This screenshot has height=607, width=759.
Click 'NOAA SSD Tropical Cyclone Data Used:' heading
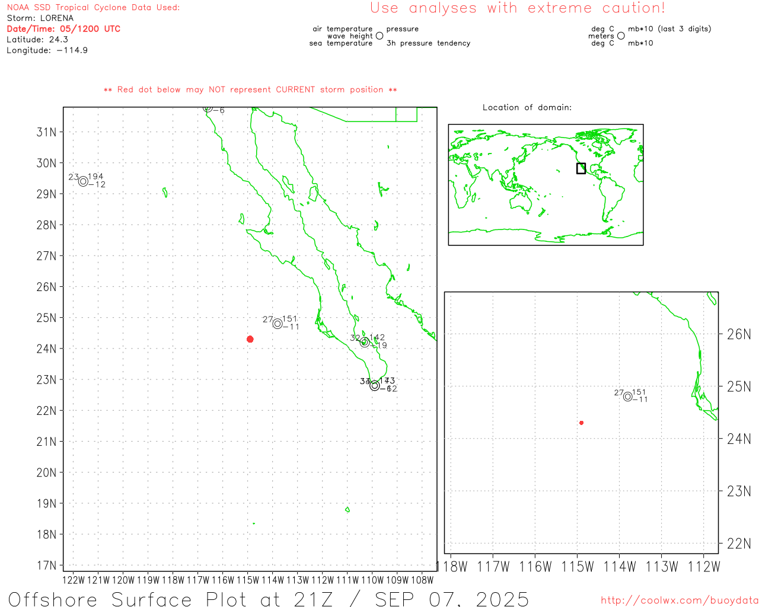[93, 8]
